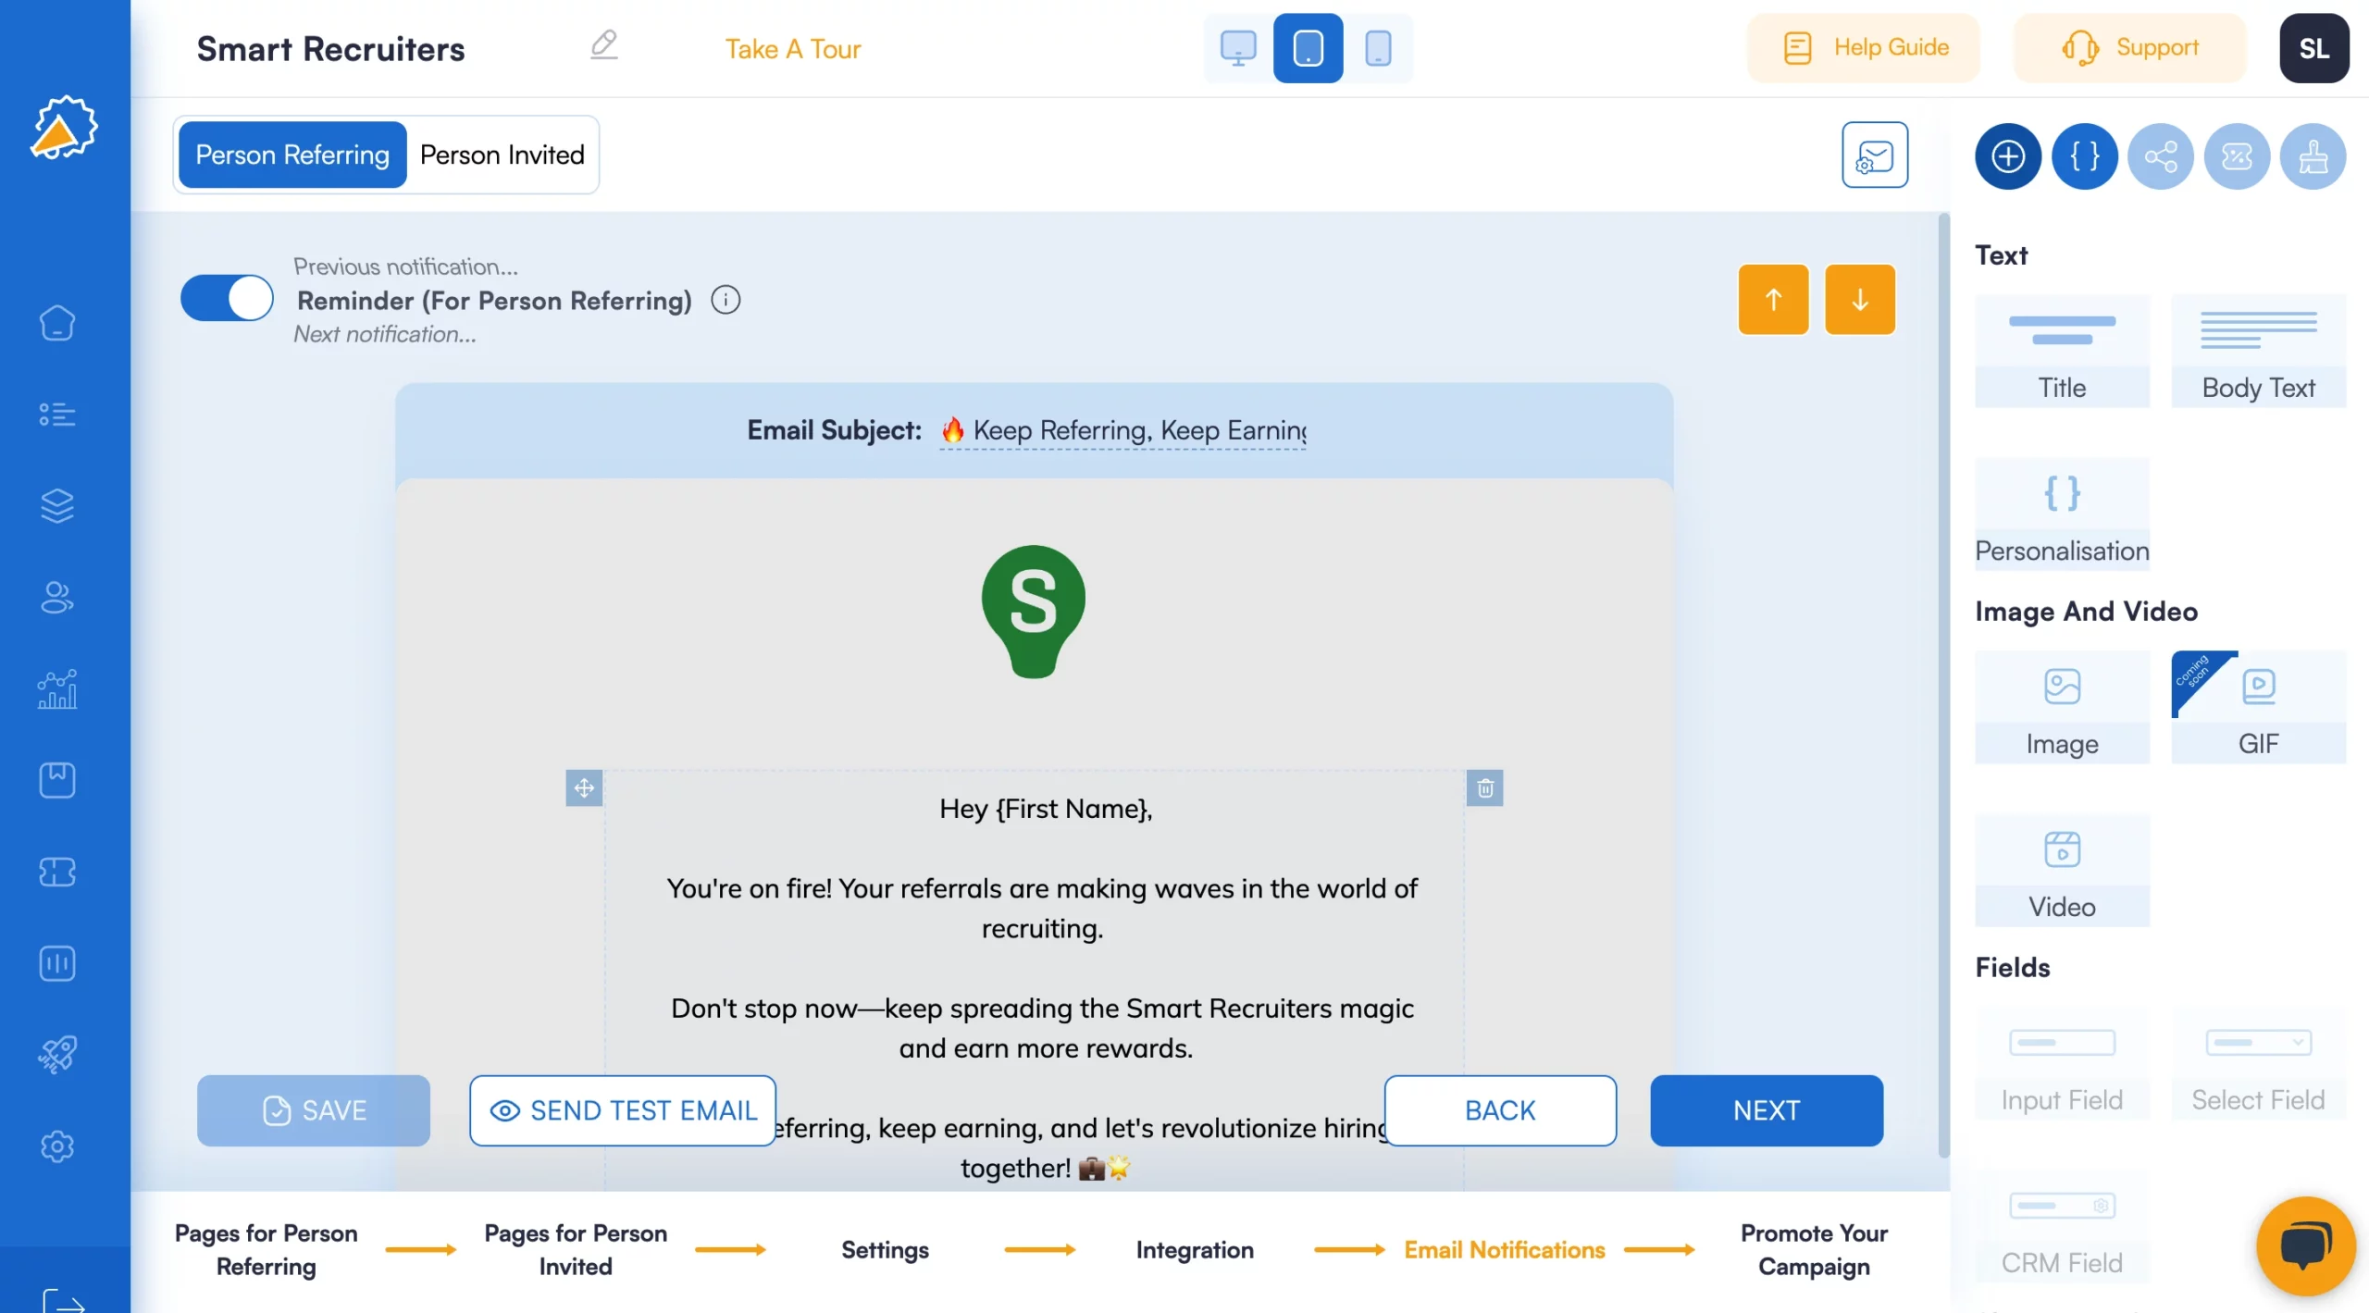Go to Settings step
This screenshot has width=2369, height=1313.
coord(885,1249)
